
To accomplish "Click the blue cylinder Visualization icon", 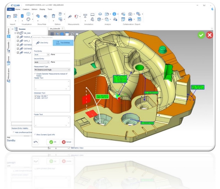I will [22, 16].
